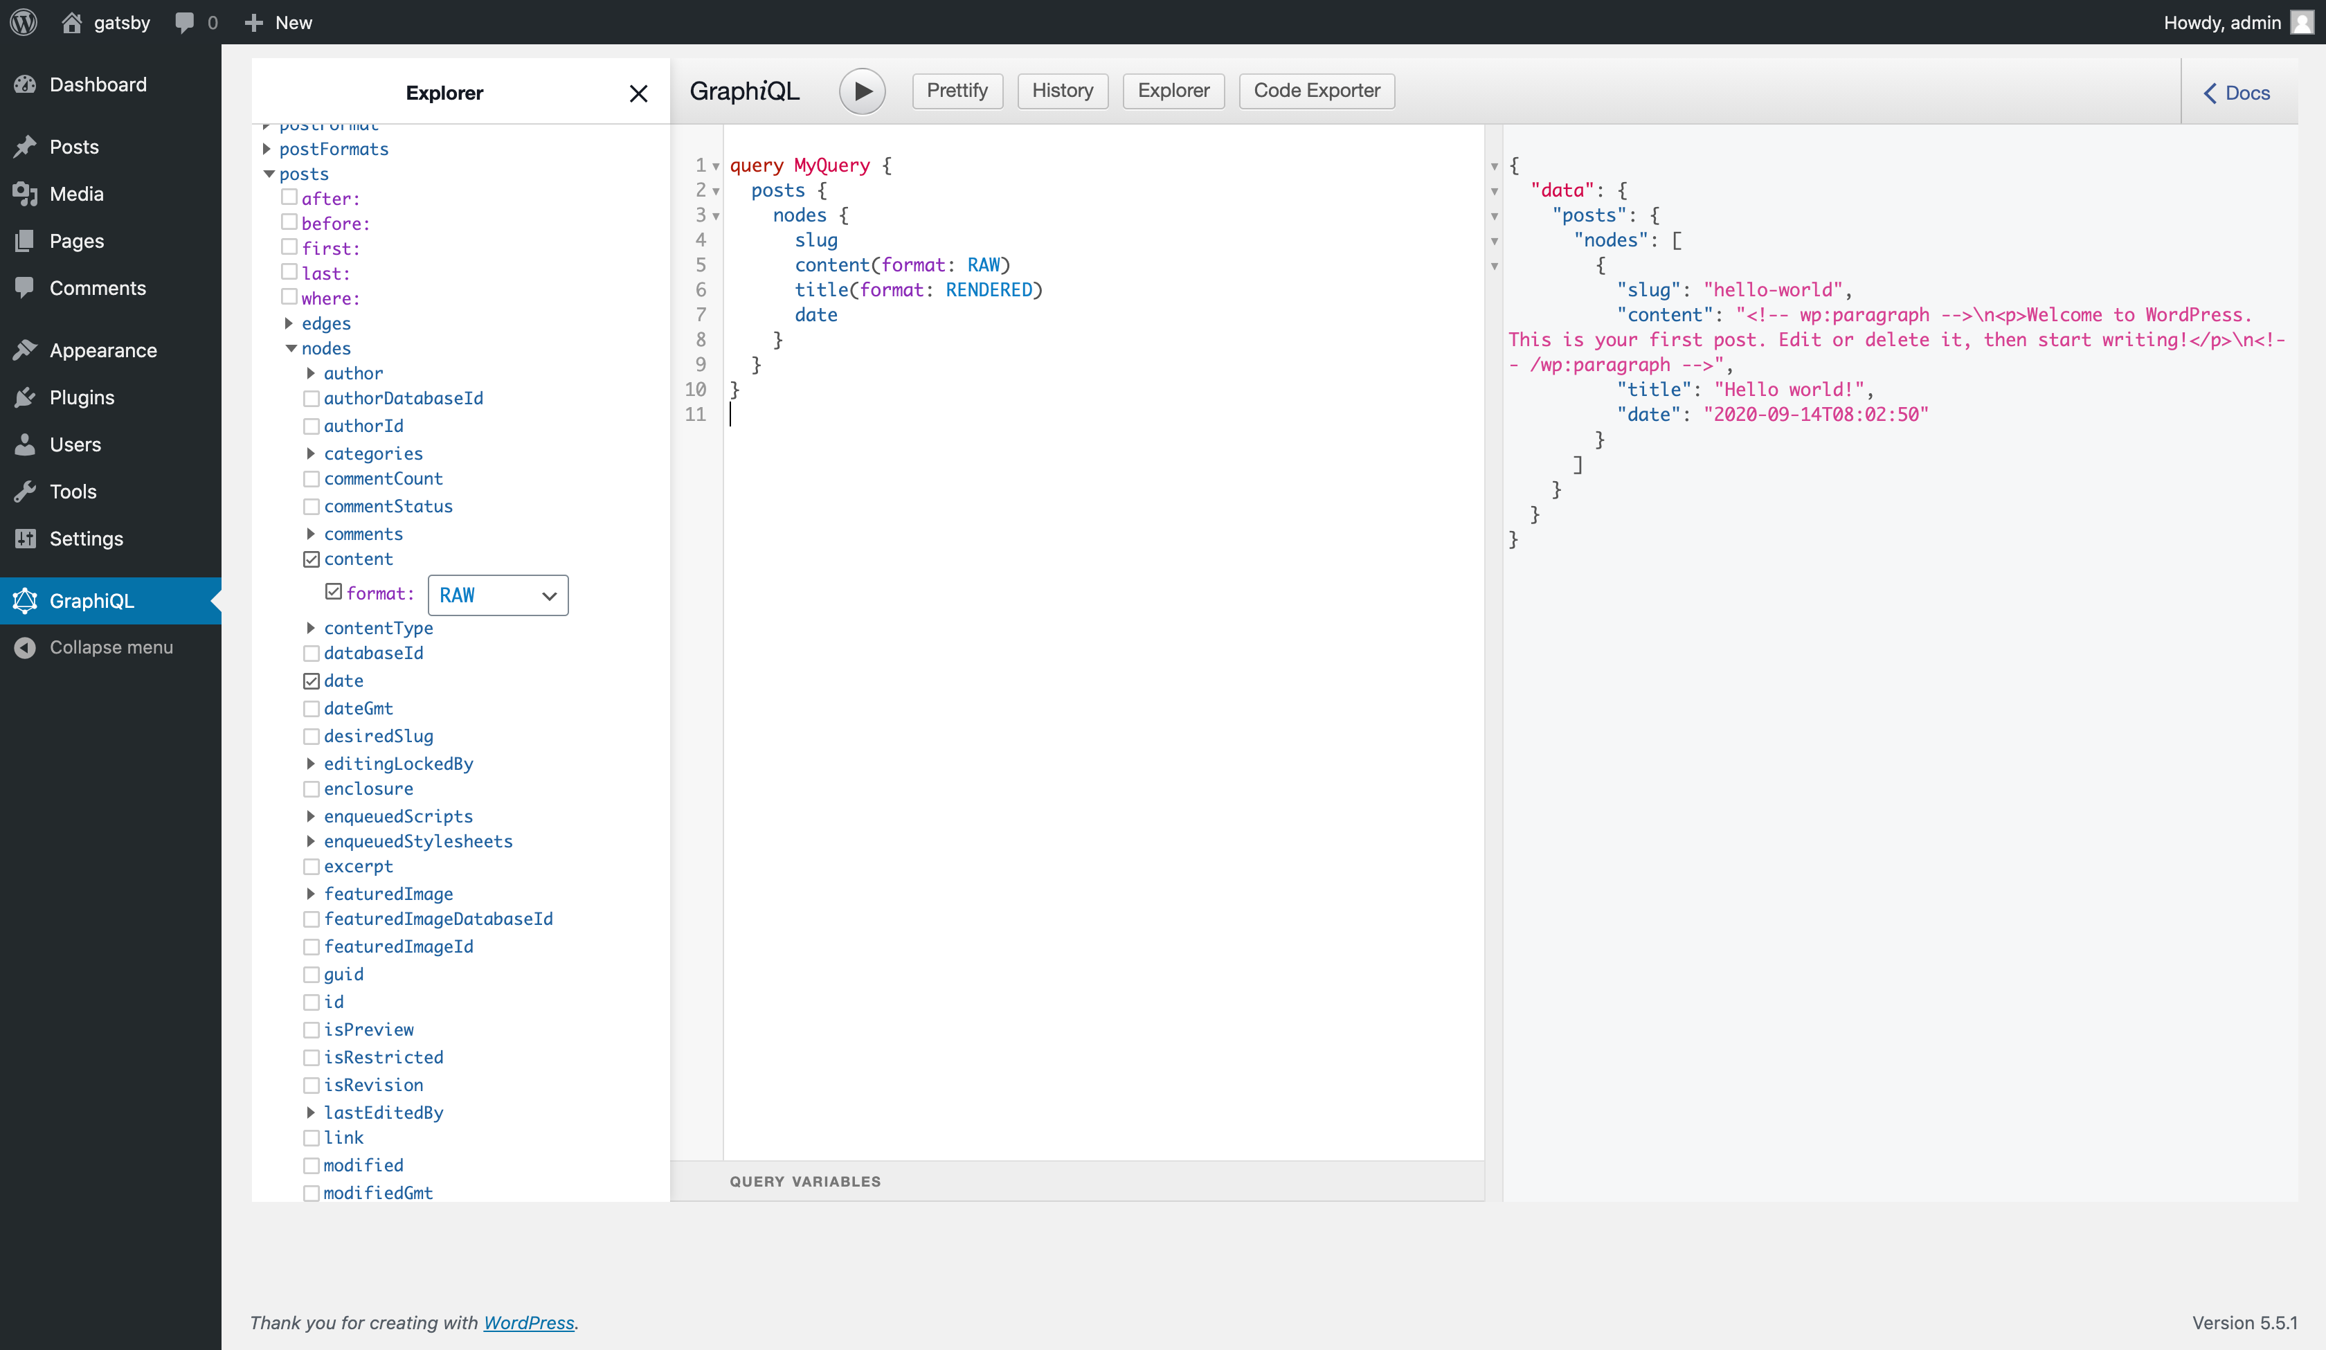The width and height of the screenshot is (2326, 1350).
Task: Close the Explorer panel with X
Action: click(638, 93)
